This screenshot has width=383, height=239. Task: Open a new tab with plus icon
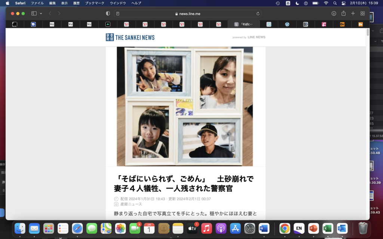click(353, 13)
